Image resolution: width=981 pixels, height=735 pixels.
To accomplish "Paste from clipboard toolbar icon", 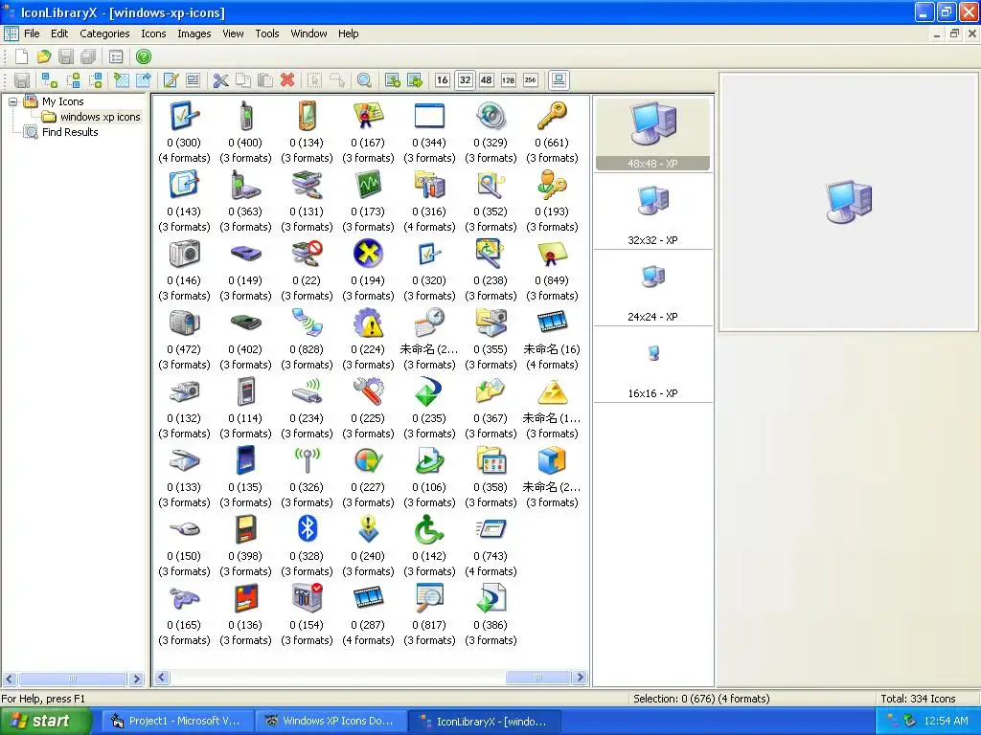I will [x=265, y=80].
